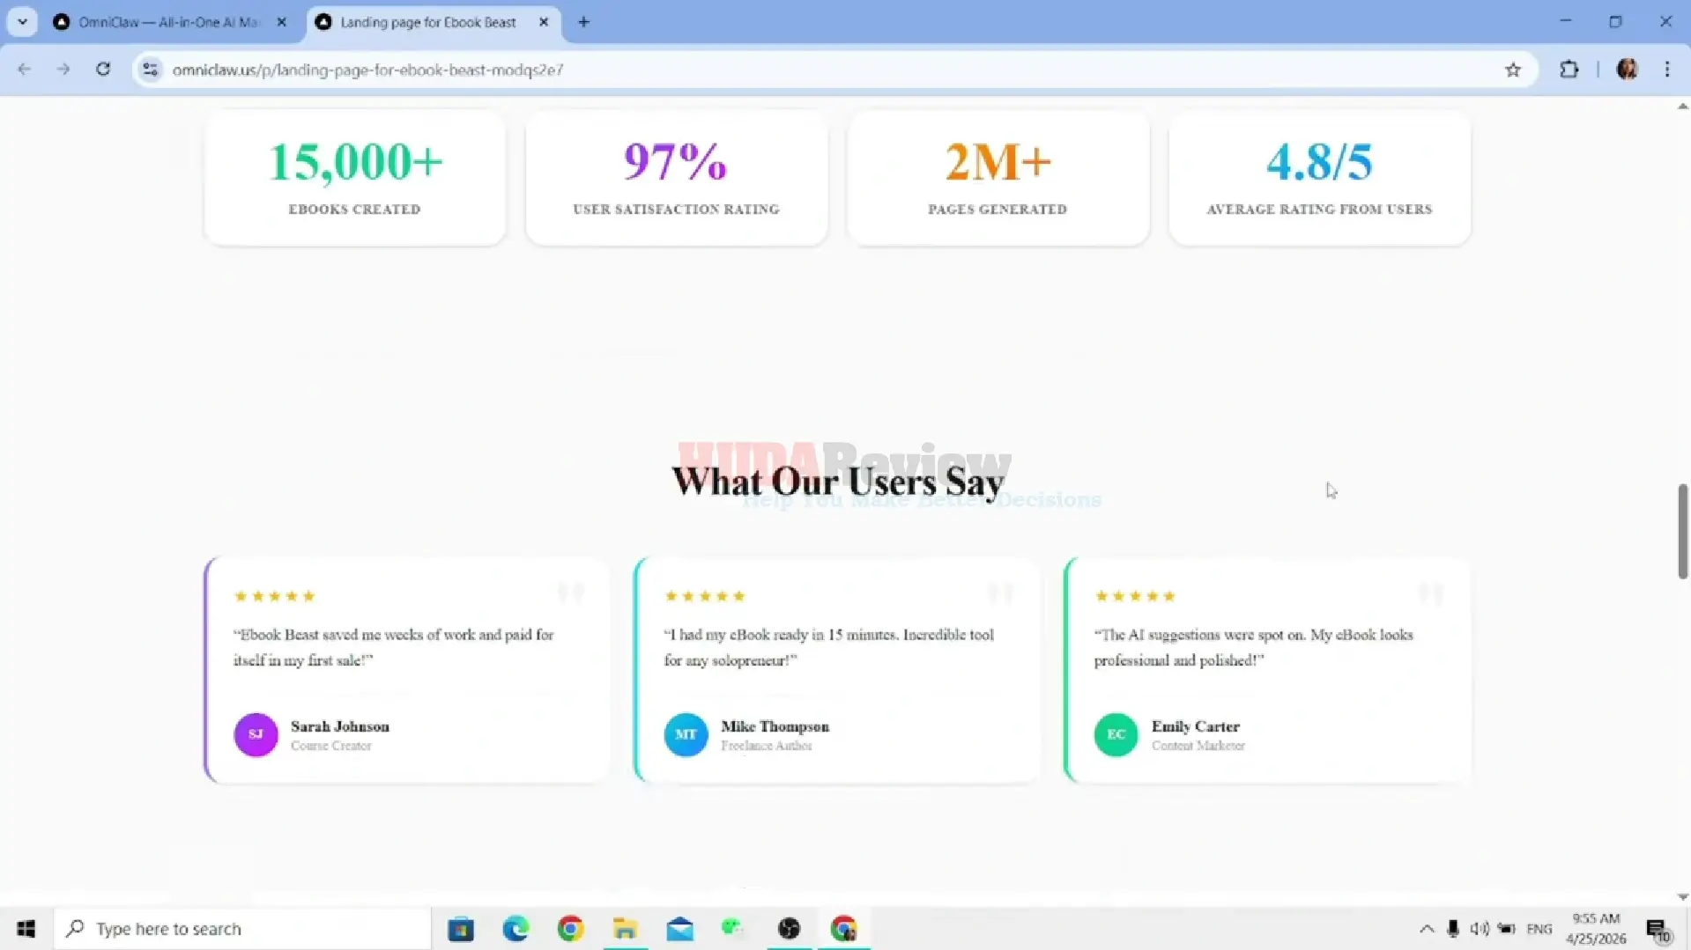The height and width of the screenshot is (950, 1691).
Task: Click Mike Thompson's five-star rating
Action: (705, 596)
